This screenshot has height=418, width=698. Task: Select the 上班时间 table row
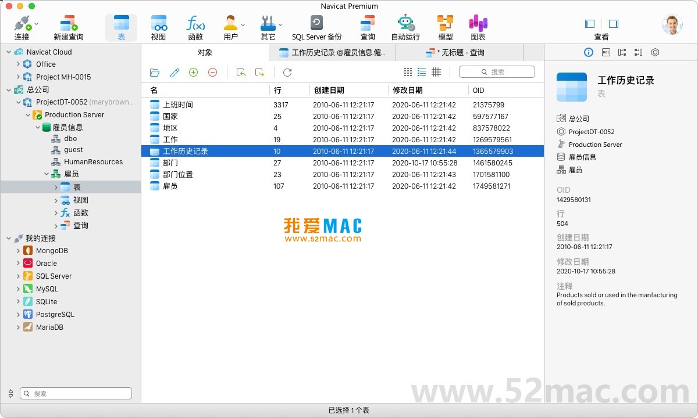pyautogui.click(x=343, y=105)
